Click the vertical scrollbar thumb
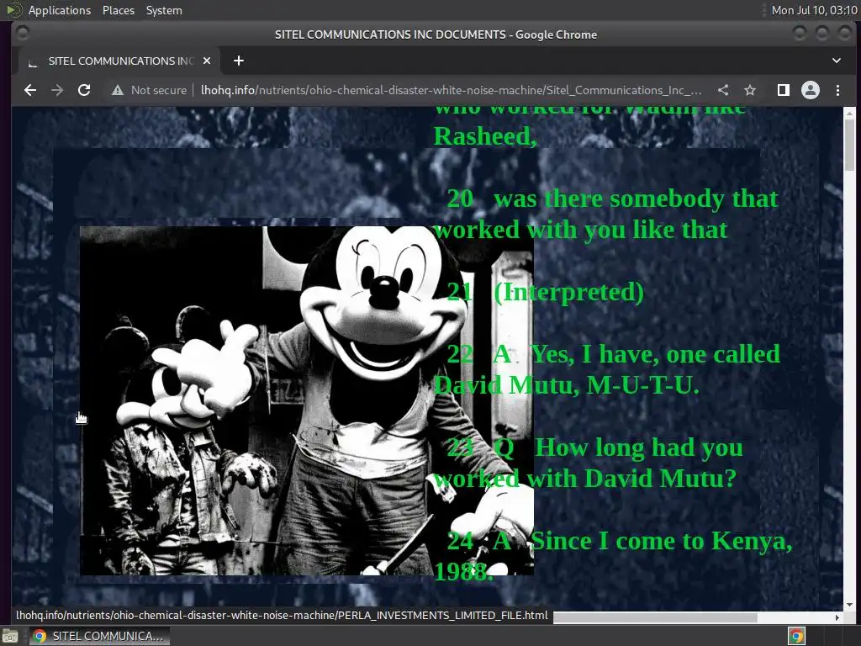The image size is (861, 646). click(849, 145)
